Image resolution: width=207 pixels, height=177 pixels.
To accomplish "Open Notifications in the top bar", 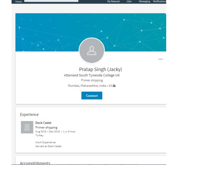I will click(160, 1).
